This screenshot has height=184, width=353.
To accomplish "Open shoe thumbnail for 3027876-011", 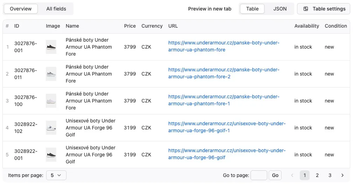I will point(51,74).
